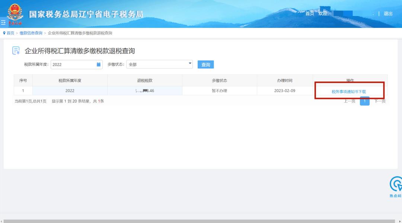This screenshot has height=223, width=402.
Task: Open the hamburger side menu icon
Action: tap(3, 23)
